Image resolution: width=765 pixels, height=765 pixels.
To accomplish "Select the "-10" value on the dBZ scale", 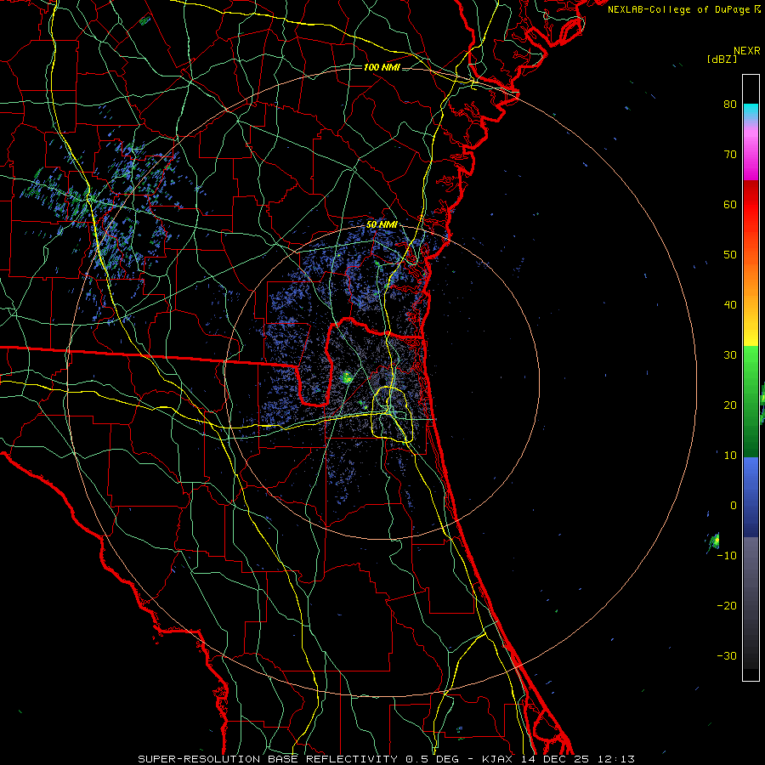I will click(x=727, y=556).
